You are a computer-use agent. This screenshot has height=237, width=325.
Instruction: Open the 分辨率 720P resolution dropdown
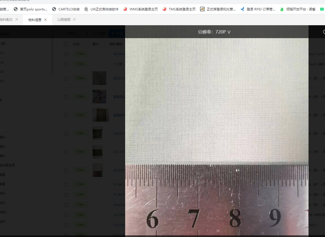[214, 32]
